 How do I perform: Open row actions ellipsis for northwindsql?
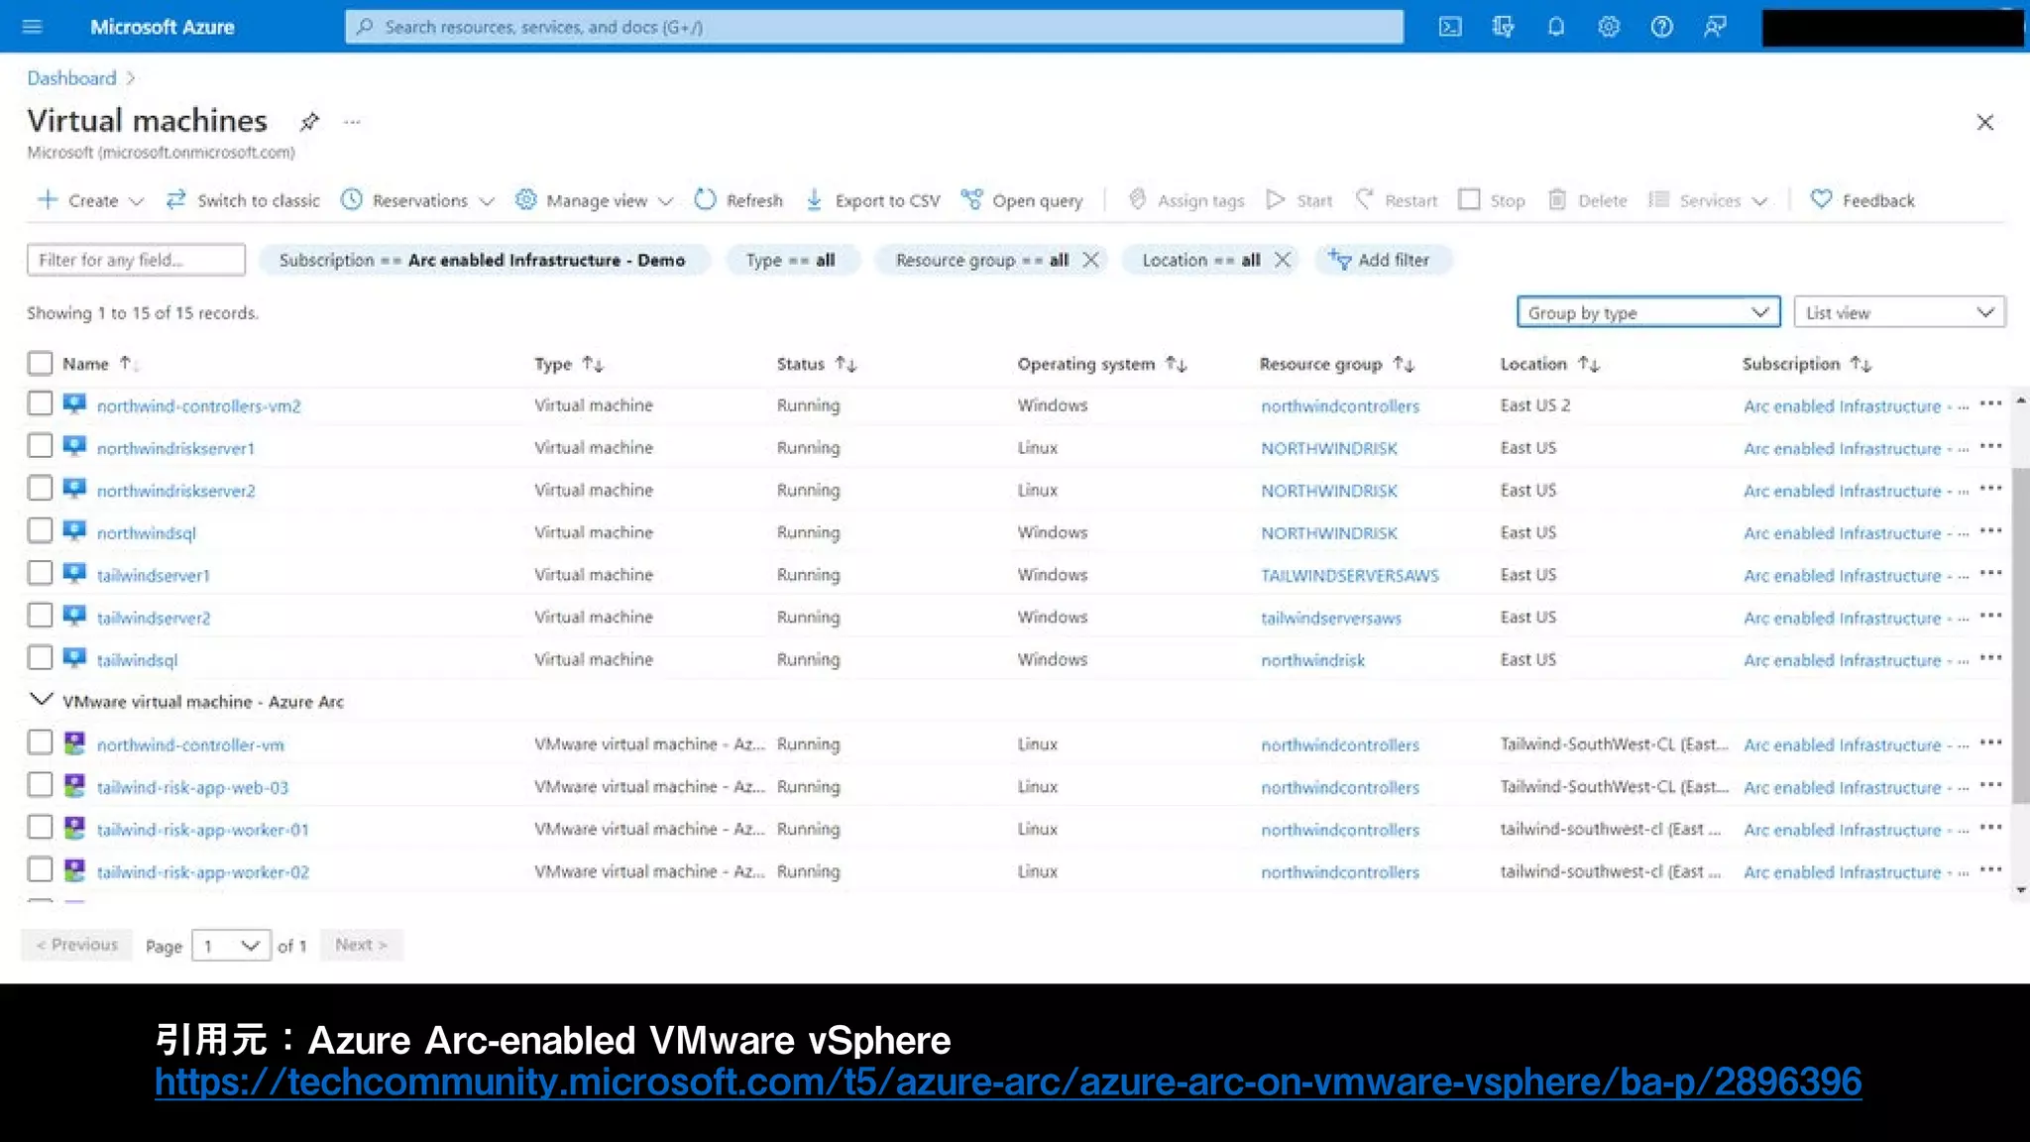pos(1990,531)
